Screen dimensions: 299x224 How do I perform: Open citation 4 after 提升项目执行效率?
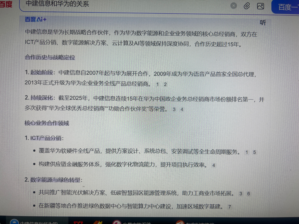(x=213, y=165)
